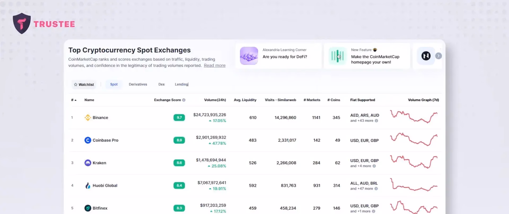
Task: Click the Bitfinex leaf logo icon
Action: coord(88,208)
